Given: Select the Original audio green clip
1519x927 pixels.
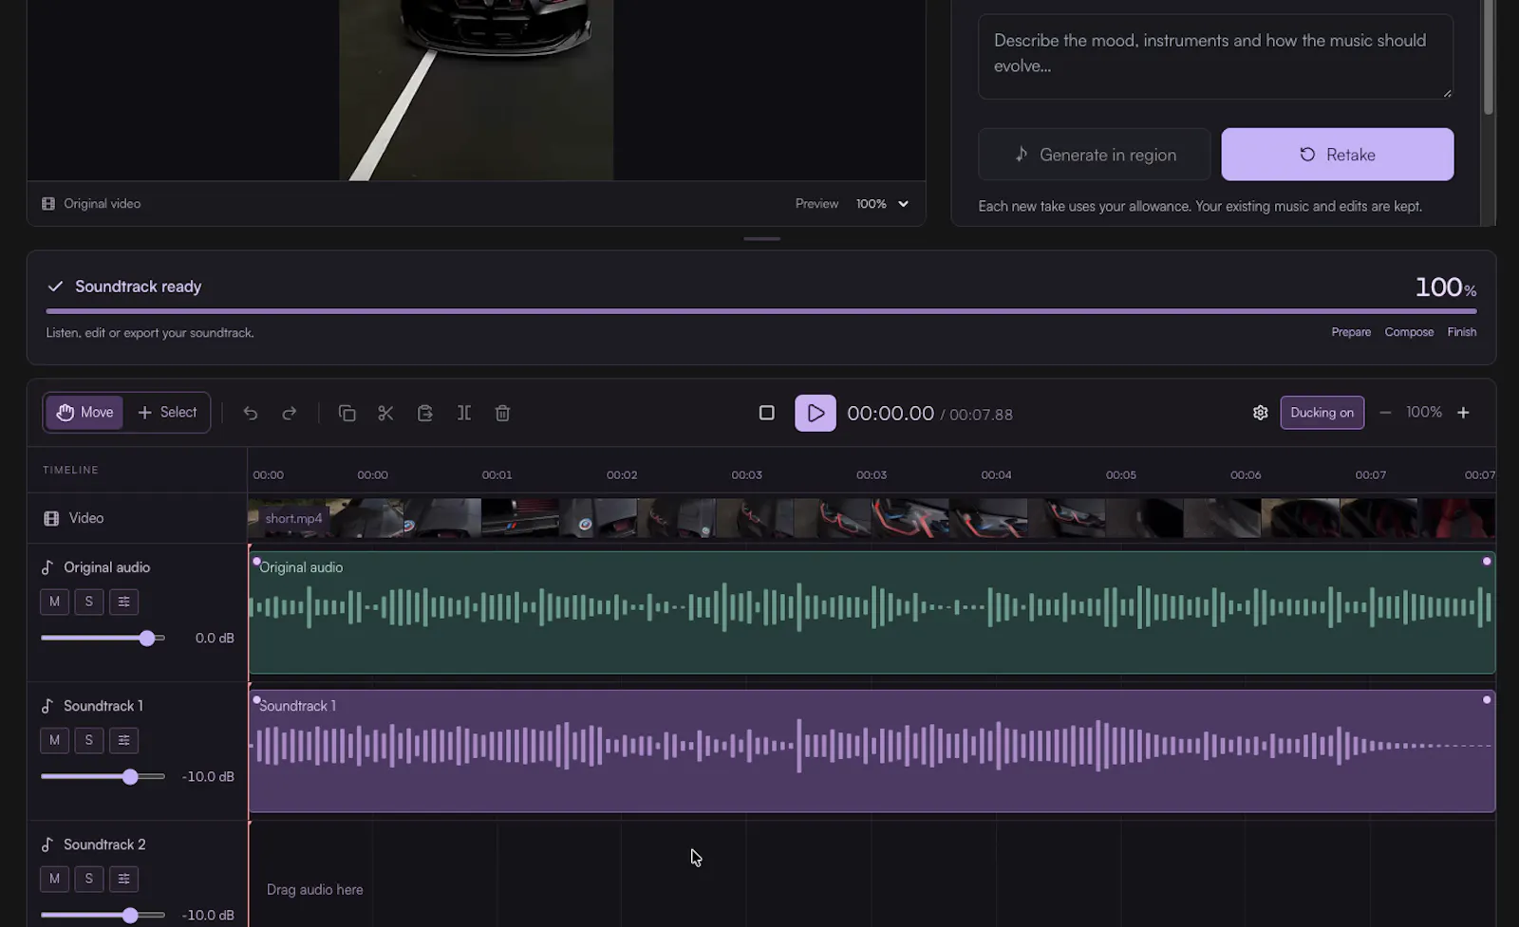Looking at the screenshot, I should tap(872, 613).
